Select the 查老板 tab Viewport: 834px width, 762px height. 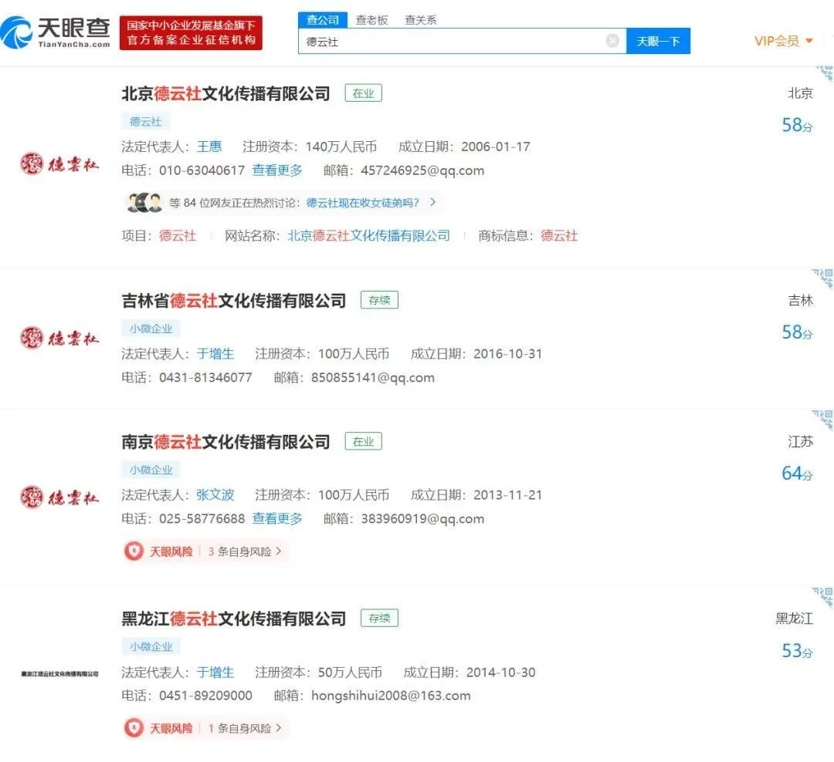point(371,20)
